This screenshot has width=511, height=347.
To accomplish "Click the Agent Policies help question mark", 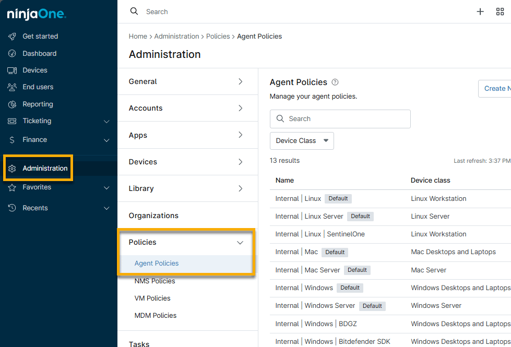I will 335,82.
